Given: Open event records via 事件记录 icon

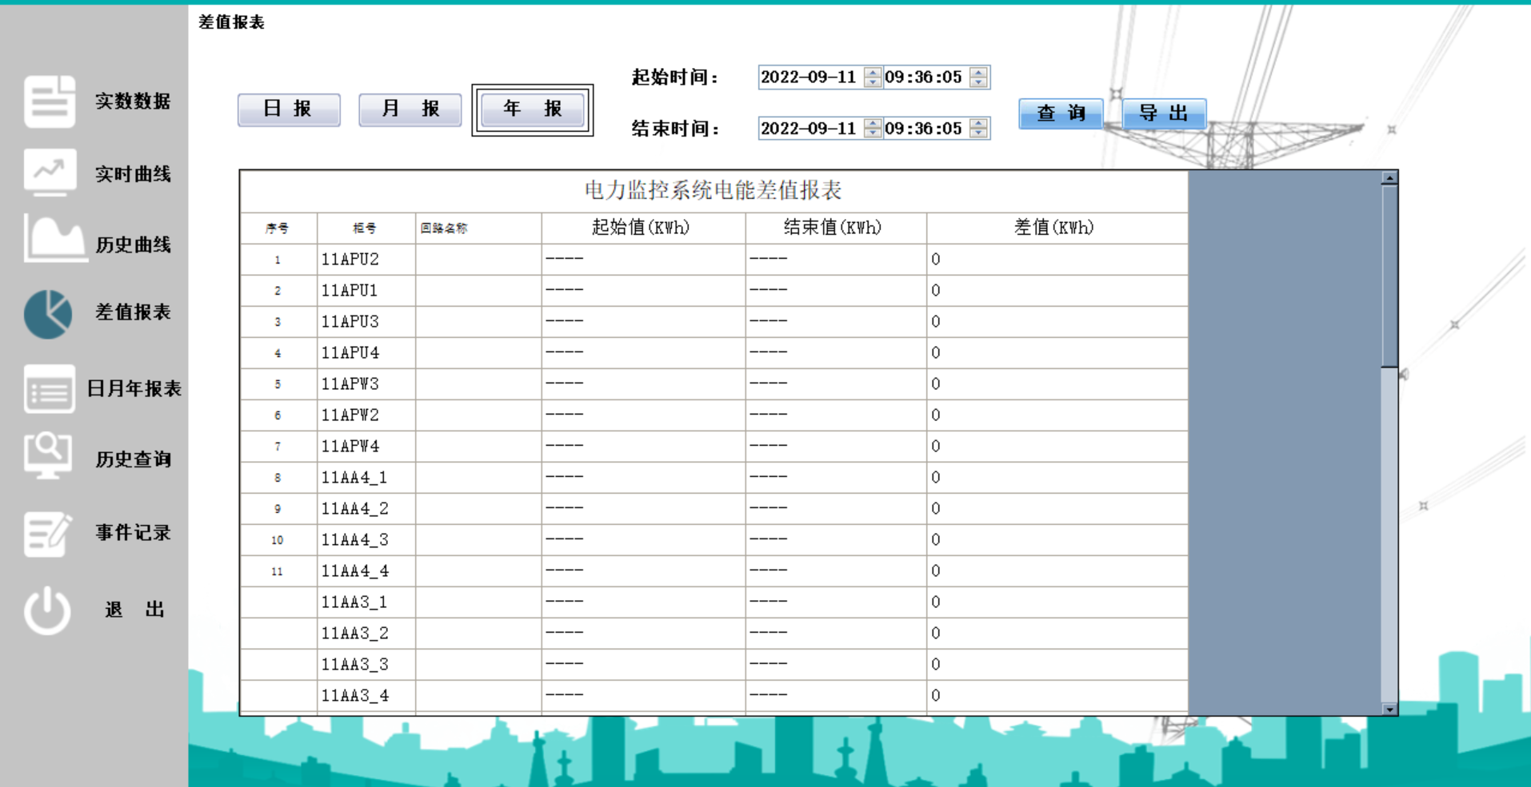Looking at the screenshot, I should click(x=48, y=531).
